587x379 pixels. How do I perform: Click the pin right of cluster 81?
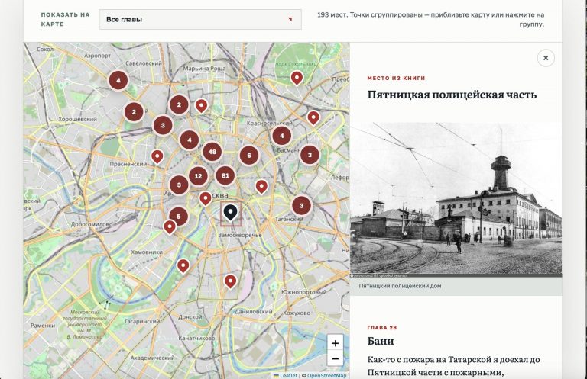click(x=261, y=187)
